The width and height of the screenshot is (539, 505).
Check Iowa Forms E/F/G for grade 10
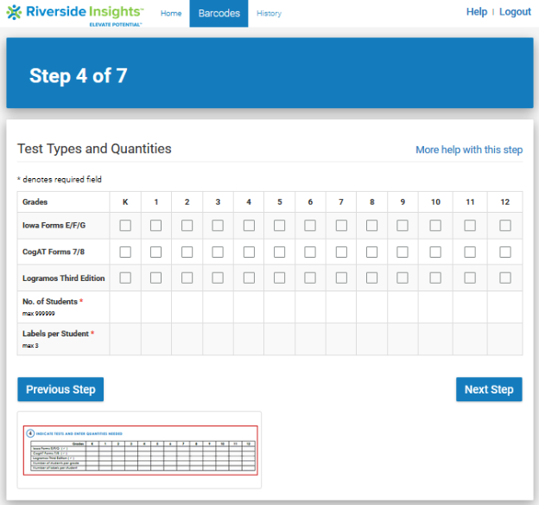coord(435,226)
